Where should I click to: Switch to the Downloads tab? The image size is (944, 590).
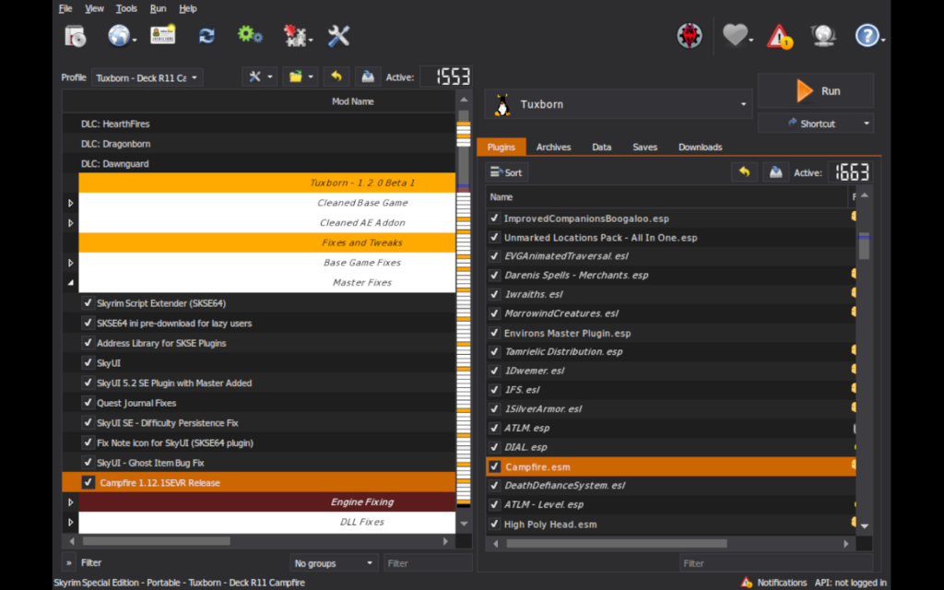[x=700, y=147]
